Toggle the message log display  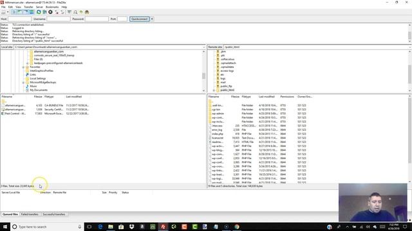pyautogui.click(x=14, y=12)
